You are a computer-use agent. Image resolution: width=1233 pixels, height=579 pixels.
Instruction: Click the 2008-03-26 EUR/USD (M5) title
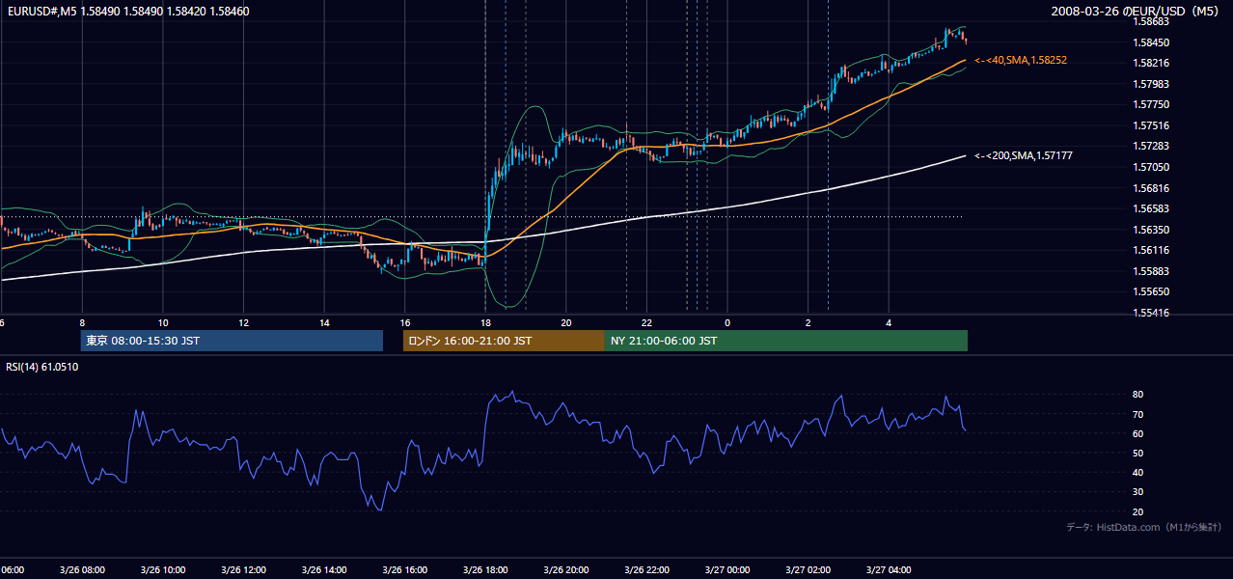pos(1136,12)
